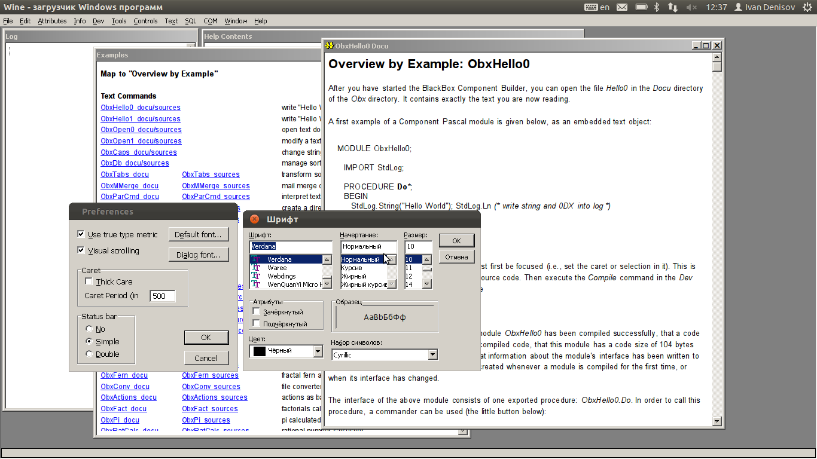Image resolution: width=817 pixels, height=459 pixels.
Task: Click the Bluetooth indicator icon
Action: click(x=656, y=7)
